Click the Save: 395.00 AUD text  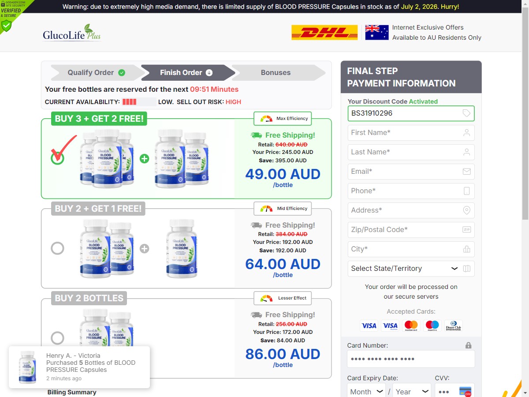click(283, 161)
